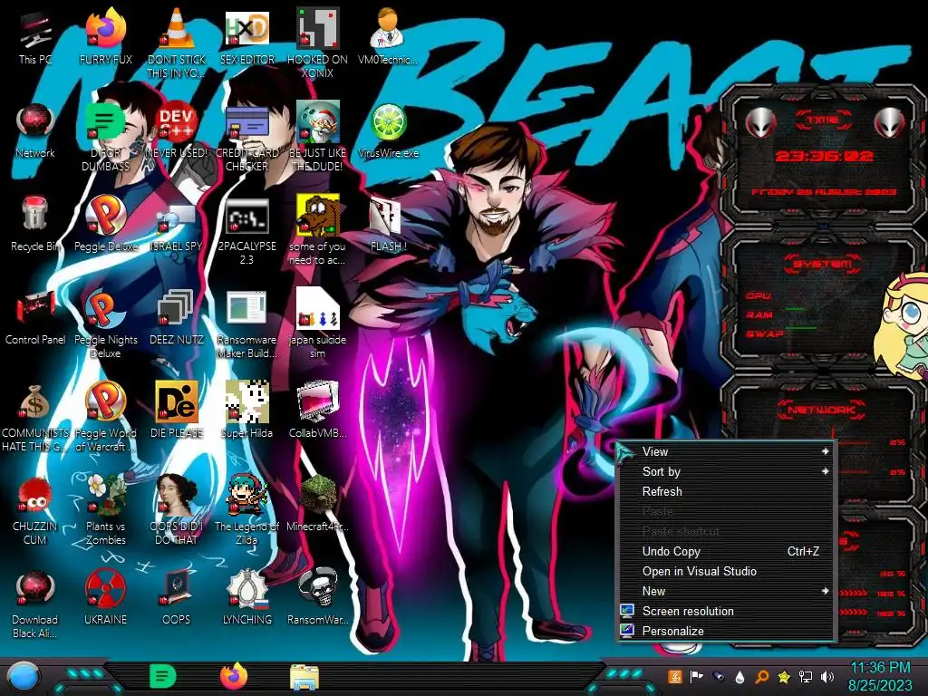Select the dog icon 'some of you need'
The height and width of the screenshot is (696, 928).
coord(317,229)
